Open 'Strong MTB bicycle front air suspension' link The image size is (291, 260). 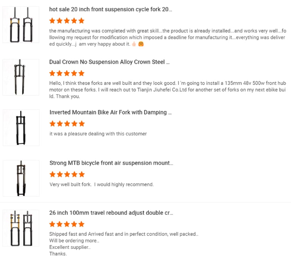[x=111, y=163]
